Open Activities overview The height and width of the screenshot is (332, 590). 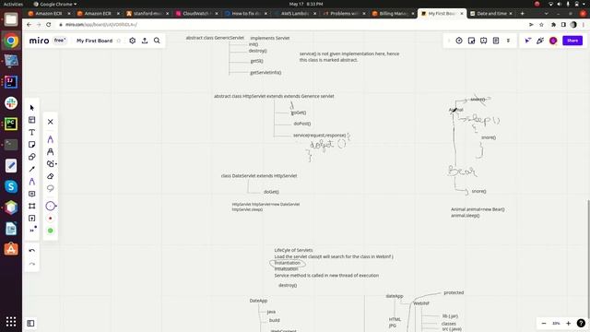coord(13,4)
